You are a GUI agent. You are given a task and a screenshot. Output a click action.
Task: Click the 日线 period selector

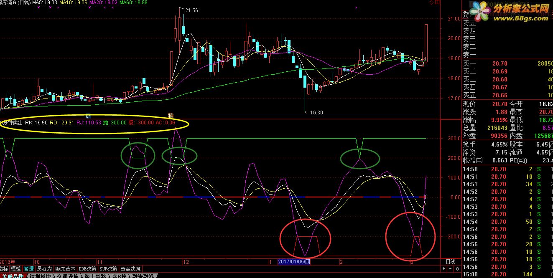coord(451,262)
